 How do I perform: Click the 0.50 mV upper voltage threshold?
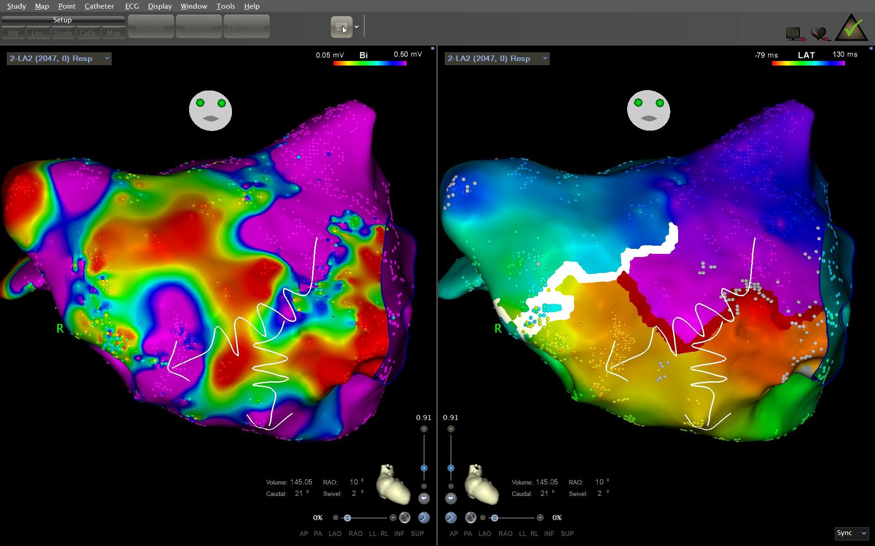(408, 55)
